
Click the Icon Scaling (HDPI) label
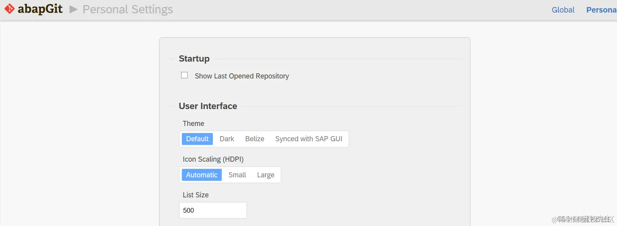coord(213,159)
